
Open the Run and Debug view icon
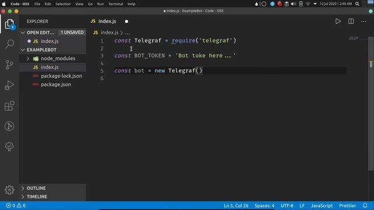9,85
